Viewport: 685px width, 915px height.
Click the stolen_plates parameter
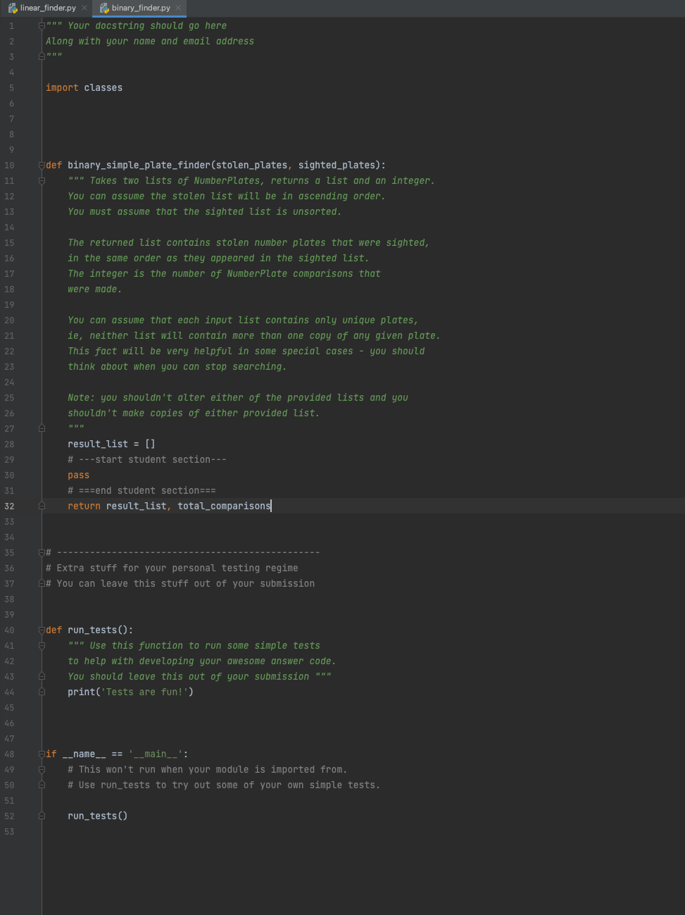(252, 166)
